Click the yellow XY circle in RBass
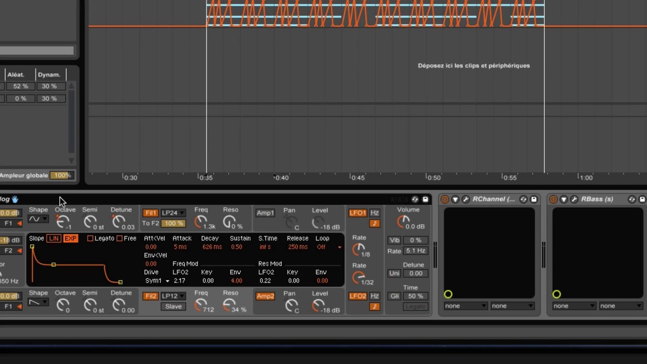647x364 pixels. pyautogui.click(x=557, y=294)
